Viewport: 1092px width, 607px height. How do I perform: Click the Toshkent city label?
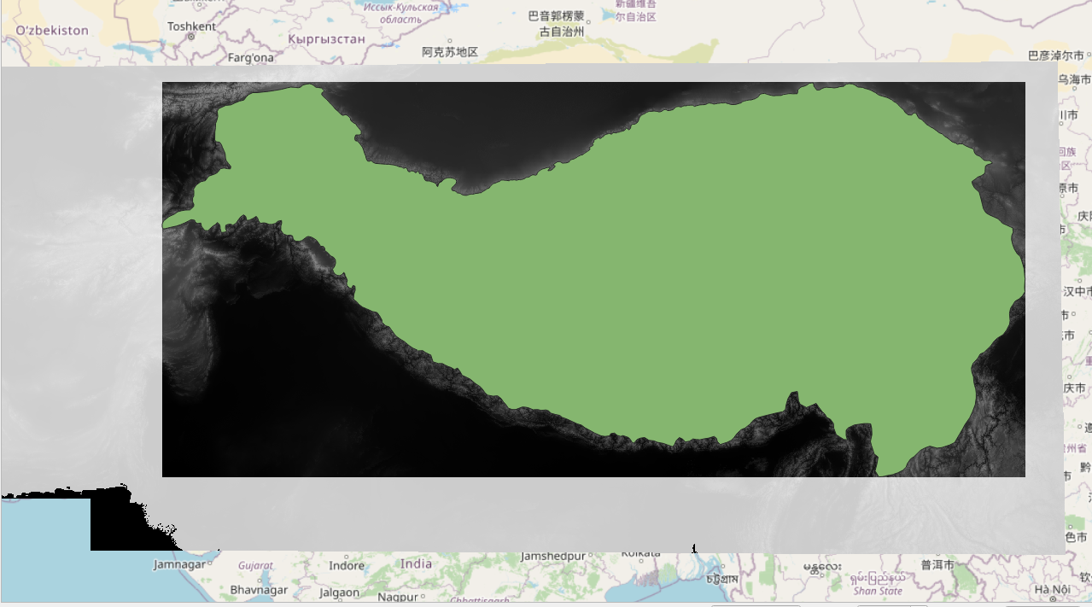(192, 26)
